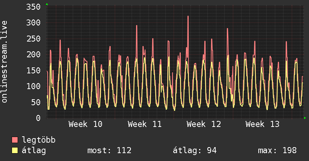Select the Week 11 axis label
Image resolution: width=309 pixels, height=161 pixels.
[x=145, y=124]
